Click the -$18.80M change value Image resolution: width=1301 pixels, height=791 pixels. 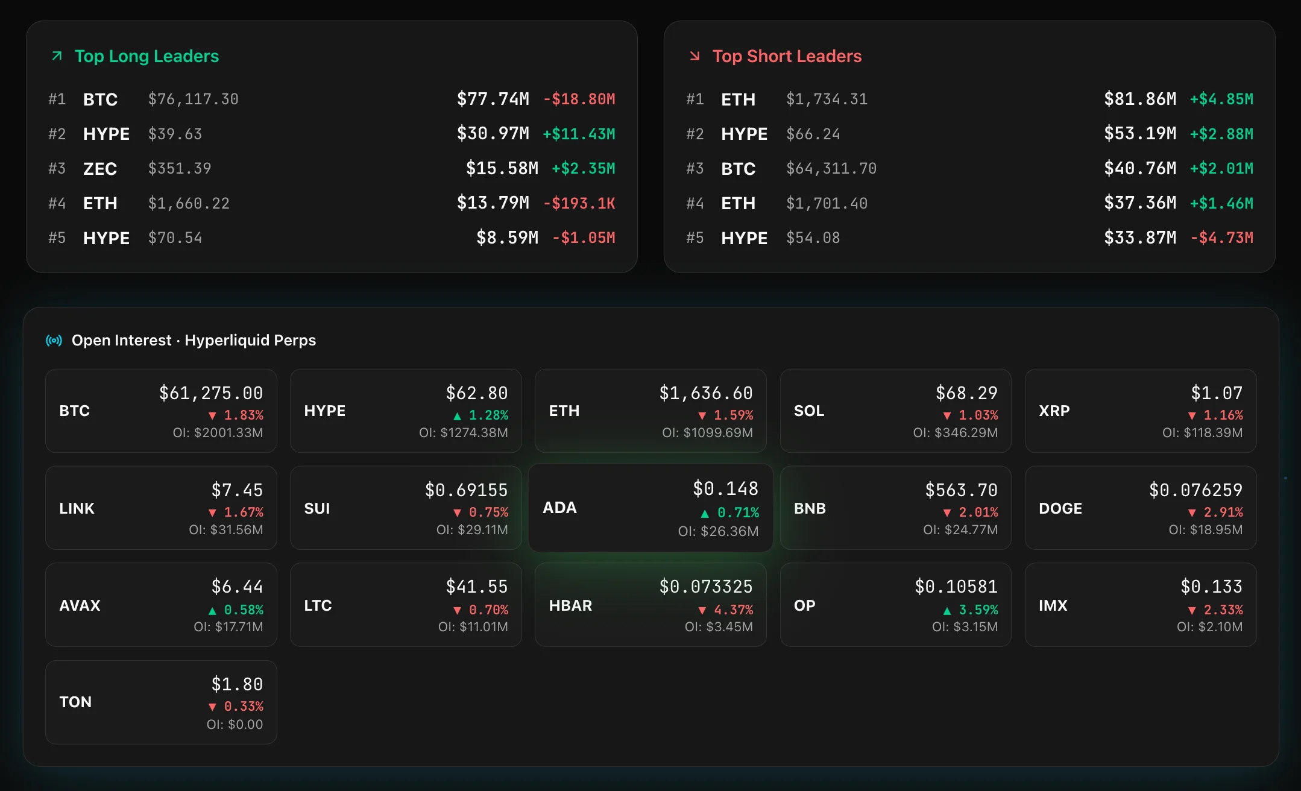tap(579, 99)
